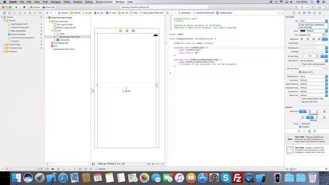Collapse the View Controller Scene tree

pos(47,18)
